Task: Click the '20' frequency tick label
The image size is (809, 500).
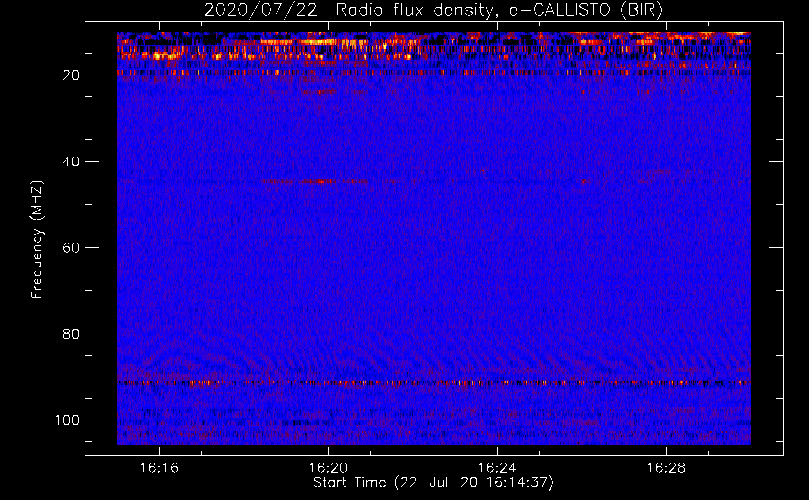Action: point(71,75)
